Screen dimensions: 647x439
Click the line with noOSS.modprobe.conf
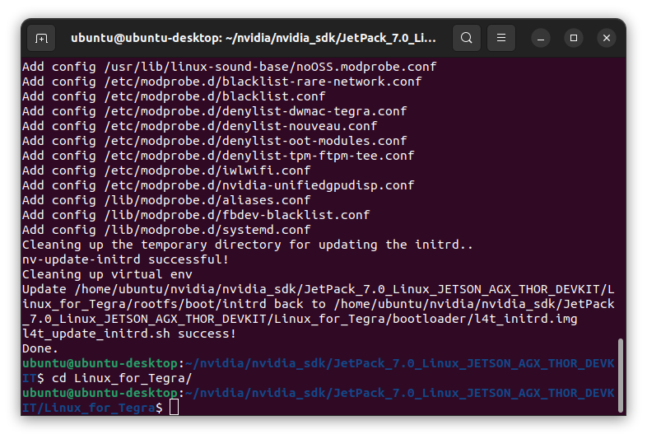[x=230, y=67]
